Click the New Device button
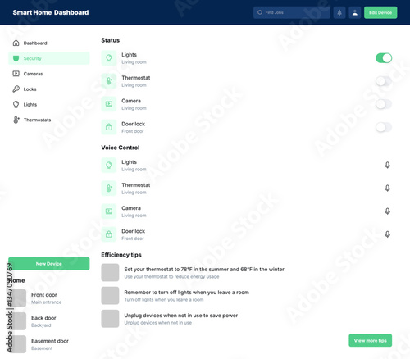Viewport: 410px width, 359px height. click(x=49, y=264)
